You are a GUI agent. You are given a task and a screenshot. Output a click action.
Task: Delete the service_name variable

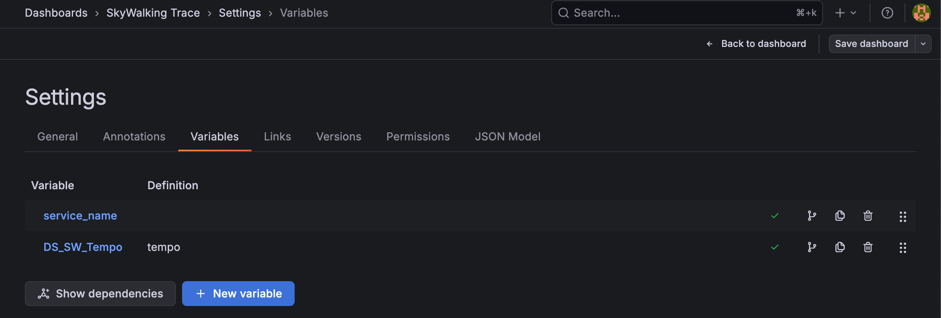868,216
